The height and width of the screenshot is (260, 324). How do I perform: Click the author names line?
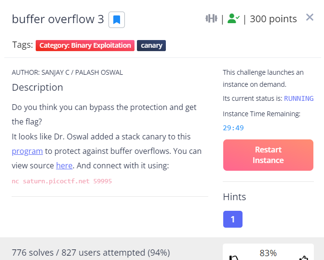[x=67, y=72]
